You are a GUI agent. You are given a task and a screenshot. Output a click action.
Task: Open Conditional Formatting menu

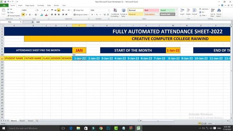(115, 13)
